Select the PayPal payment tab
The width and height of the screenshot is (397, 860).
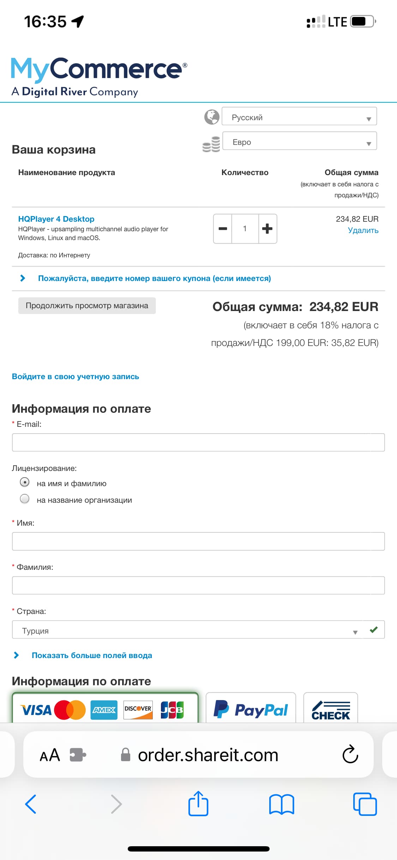251,708
